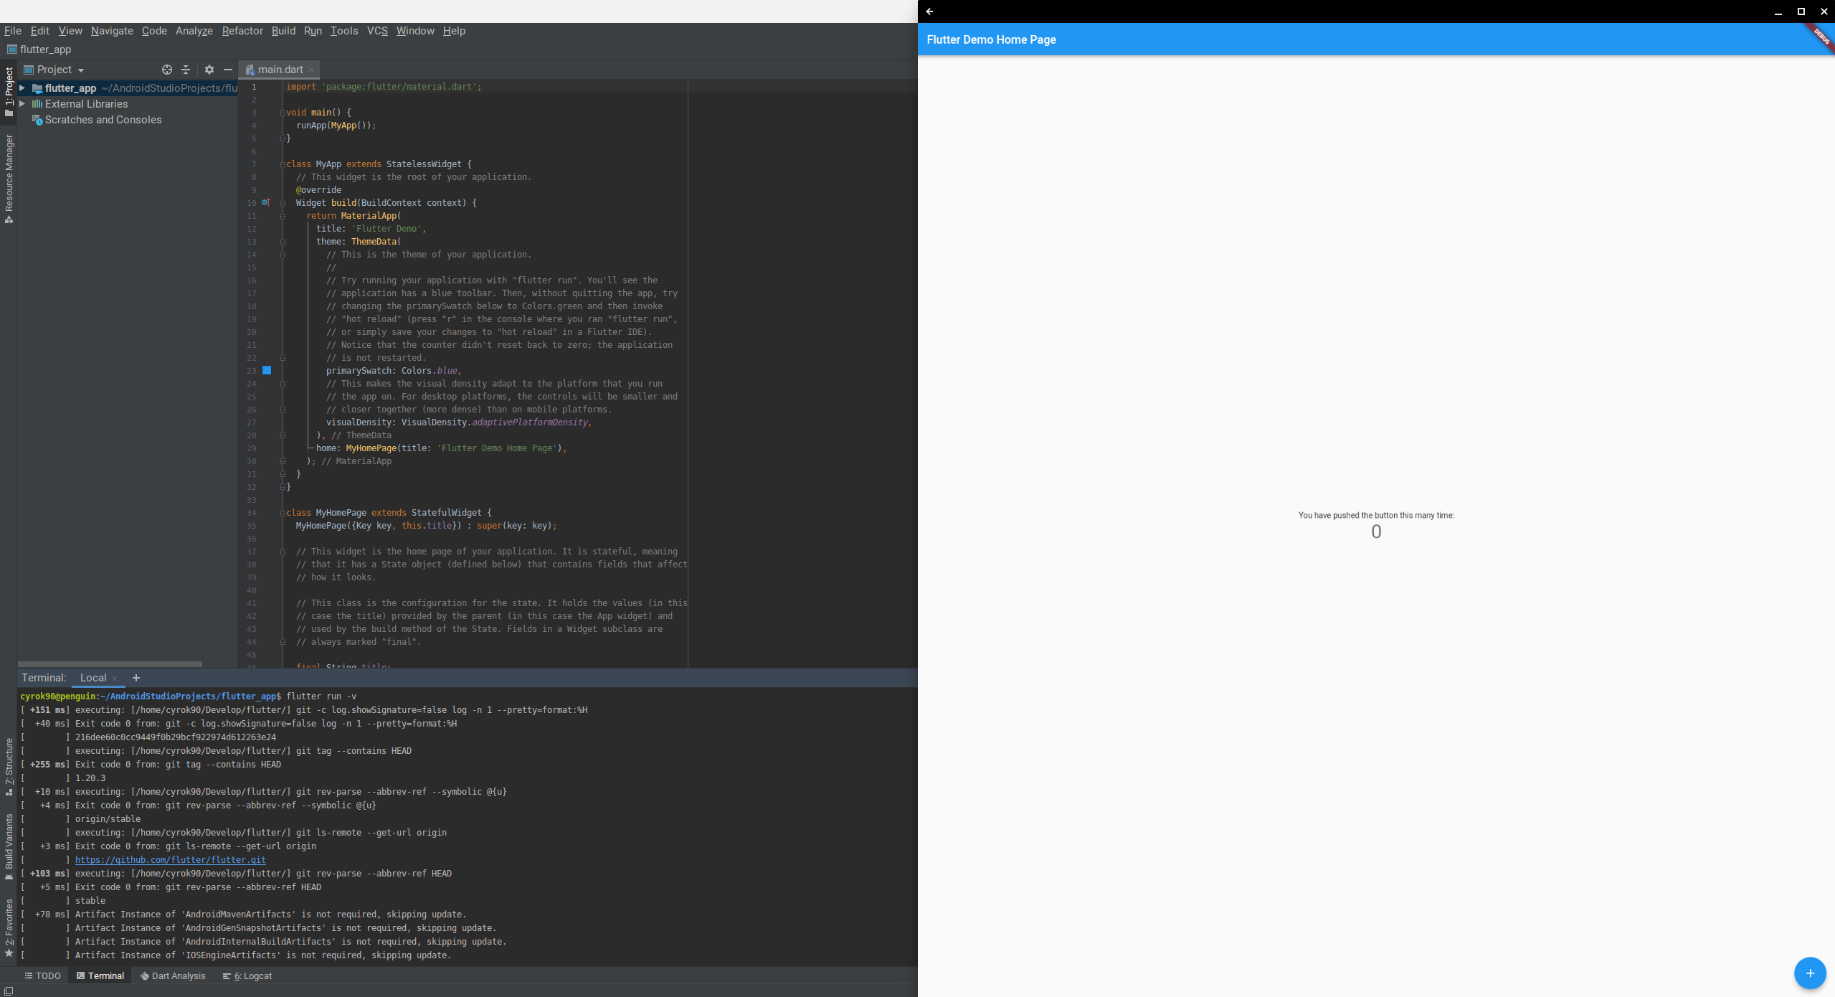Click the locate/select opened file icon
Screen dimensions: 1835x997
[x=166, y=70]
